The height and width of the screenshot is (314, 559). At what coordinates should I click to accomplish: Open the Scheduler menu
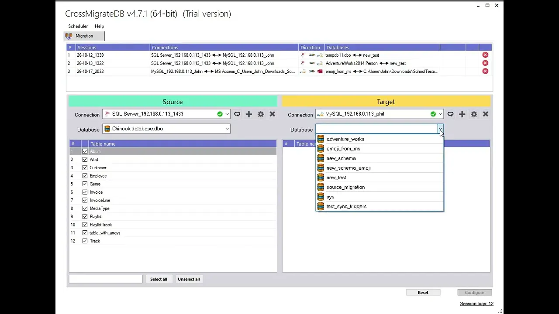click(x=78, y=26)
